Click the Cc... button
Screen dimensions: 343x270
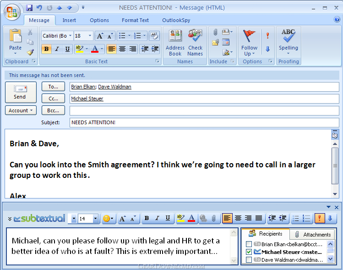pyautogui.click(x=53, y=99)
